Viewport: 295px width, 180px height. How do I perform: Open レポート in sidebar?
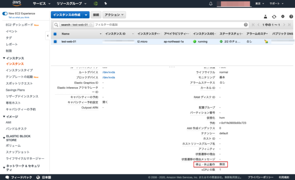12,44
